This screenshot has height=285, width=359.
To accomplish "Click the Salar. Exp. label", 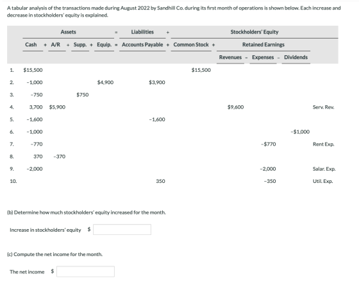I will 324,169.
